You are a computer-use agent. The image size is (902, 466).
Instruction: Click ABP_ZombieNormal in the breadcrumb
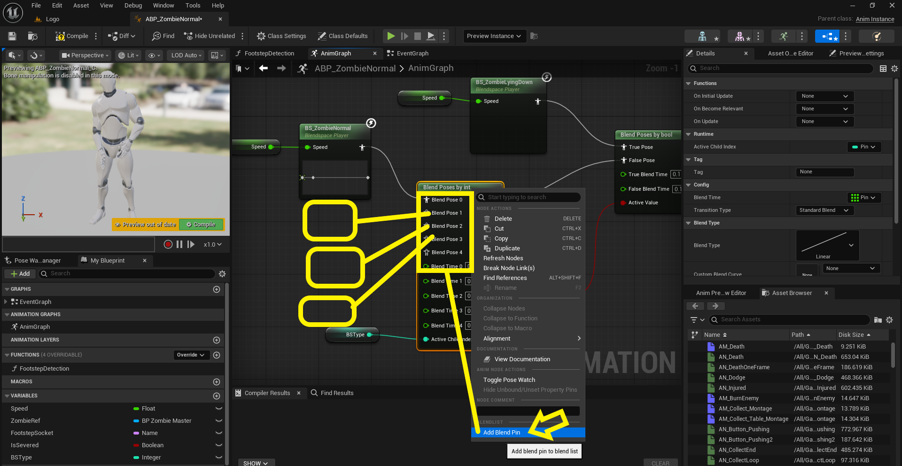[x=355, y=69]
